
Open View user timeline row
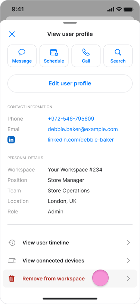pos(70,243)
